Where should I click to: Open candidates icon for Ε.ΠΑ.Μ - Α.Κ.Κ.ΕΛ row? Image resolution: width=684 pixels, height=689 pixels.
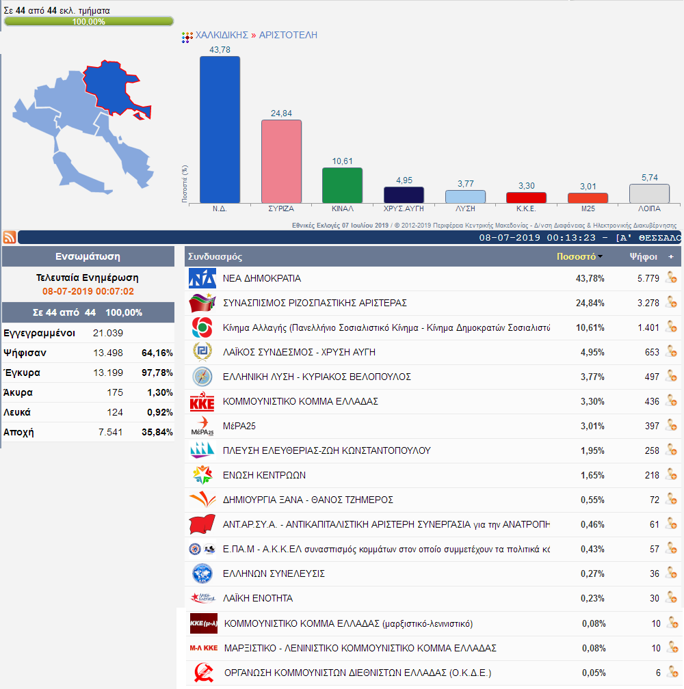(x=671, y=548)
